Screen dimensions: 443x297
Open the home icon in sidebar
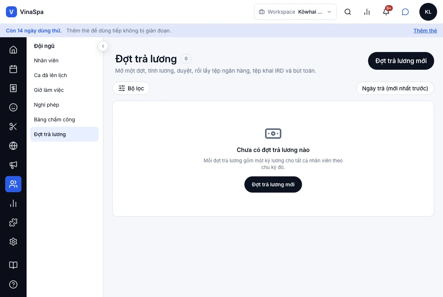13,50
